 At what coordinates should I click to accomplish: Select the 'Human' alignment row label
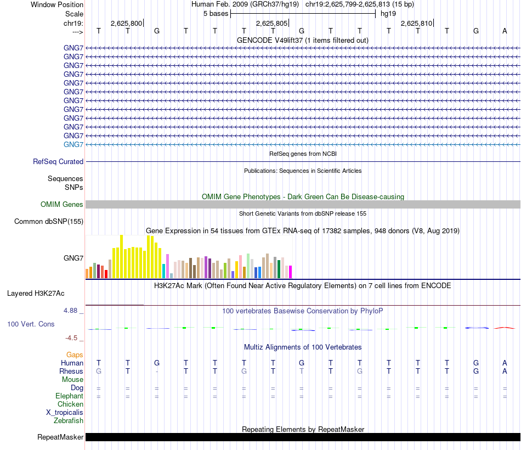click(x=72, y=363)
